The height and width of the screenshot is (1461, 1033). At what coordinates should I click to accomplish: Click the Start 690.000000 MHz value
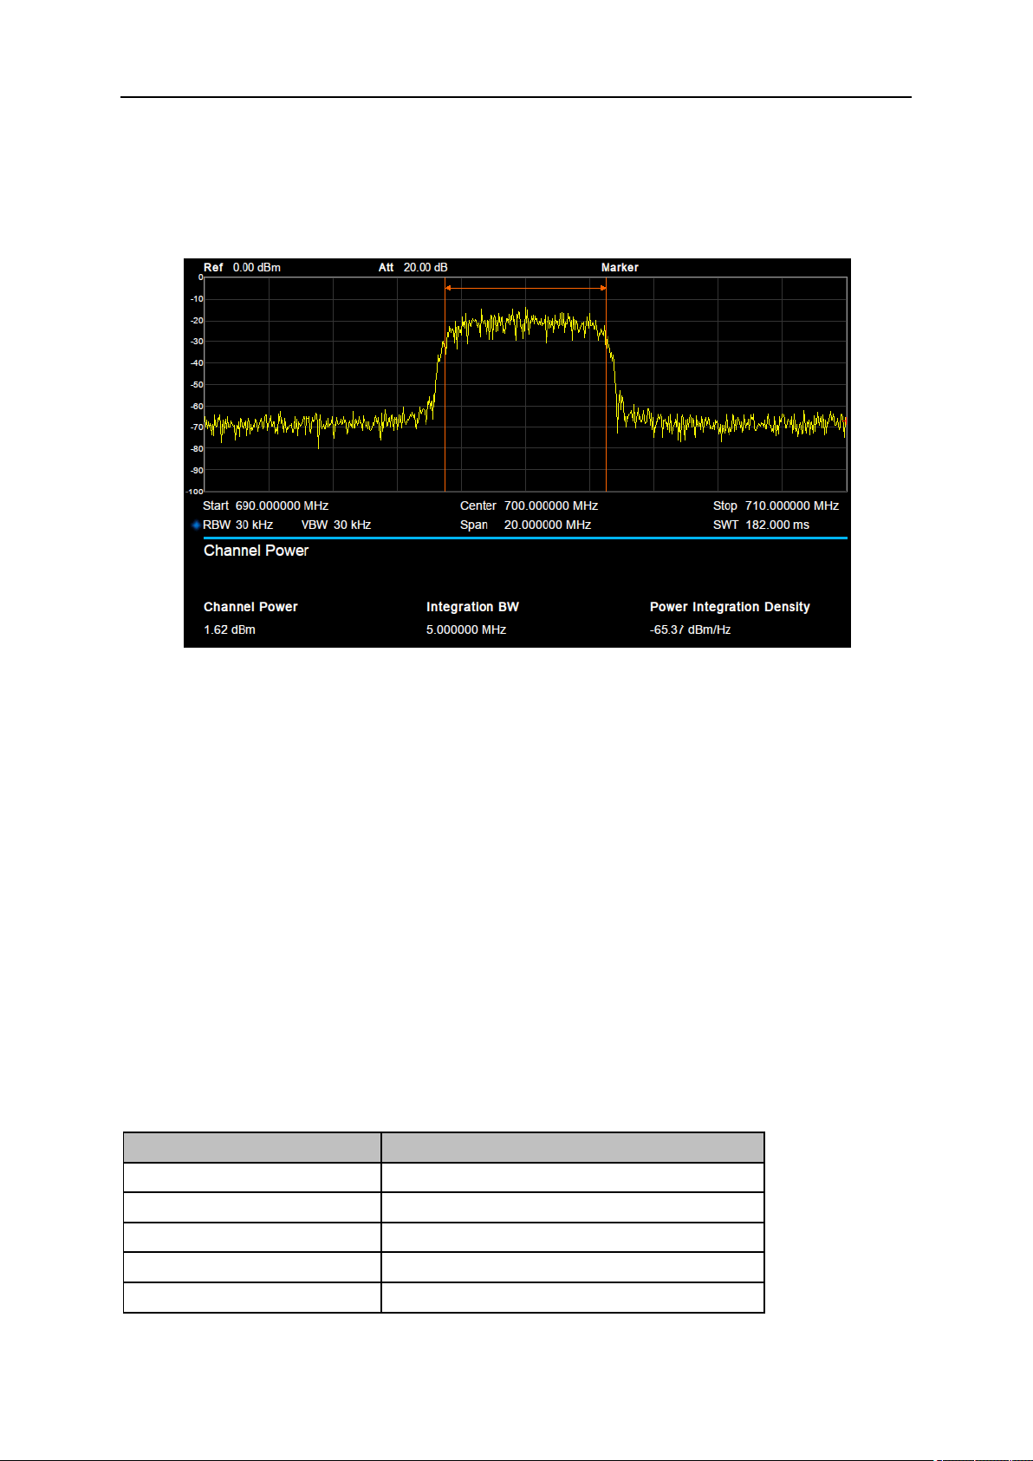266,505
